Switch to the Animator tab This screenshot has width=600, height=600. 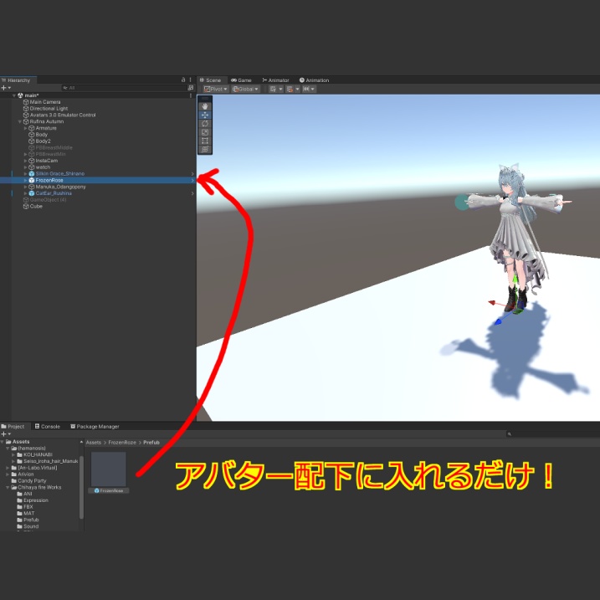tap(275, 80)
